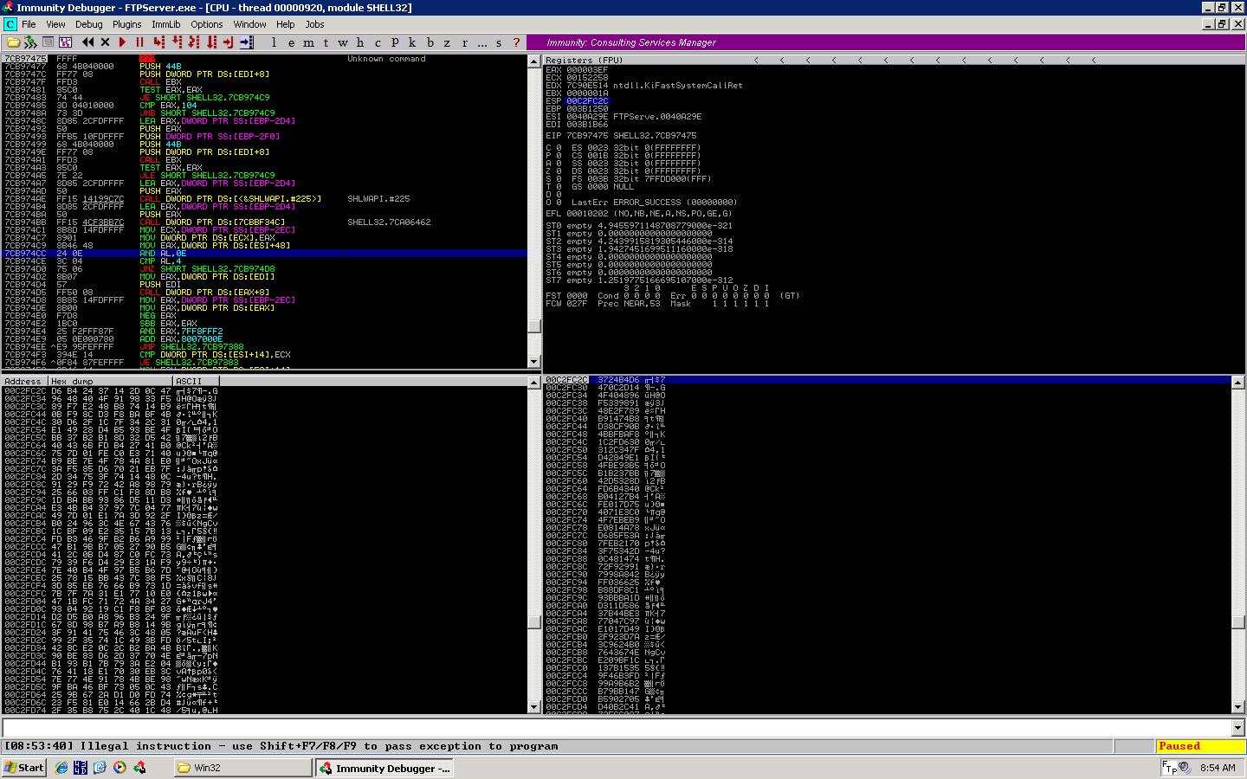Click disassembly pane scroll down arrow
The image size is (1247, 779).
coord(533,362)
